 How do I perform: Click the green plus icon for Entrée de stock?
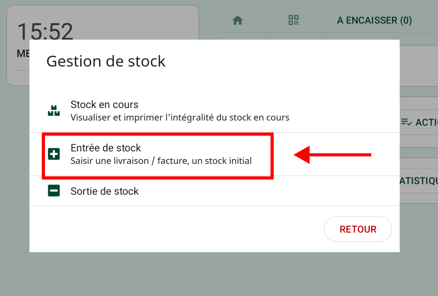pos(54,154)
